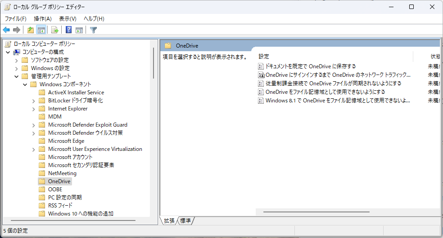
Task: Open the 操作(A) menu
Action: pyautogui.click(x=43, y=18)
